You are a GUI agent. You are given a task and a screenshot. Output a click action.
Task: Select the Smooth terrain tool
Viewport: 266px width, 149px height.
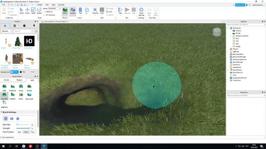5,96
